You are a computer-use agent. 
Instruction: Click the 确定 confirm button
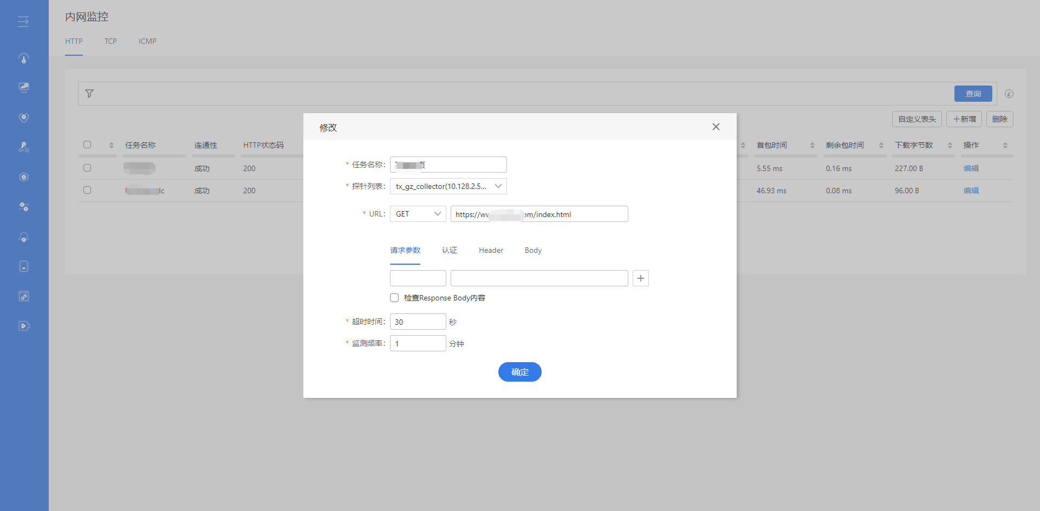520,372
